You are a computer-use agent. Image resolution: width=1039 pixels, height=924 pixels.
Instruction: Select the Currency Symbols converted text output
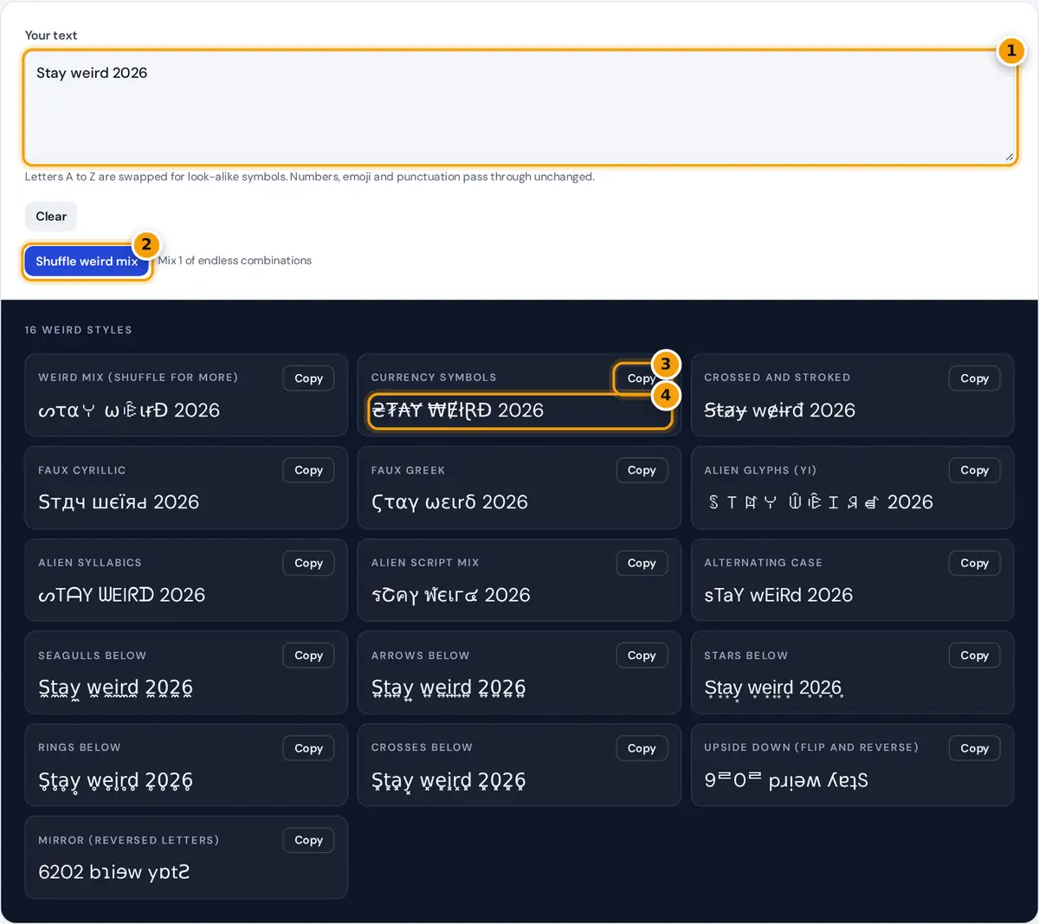457,410
